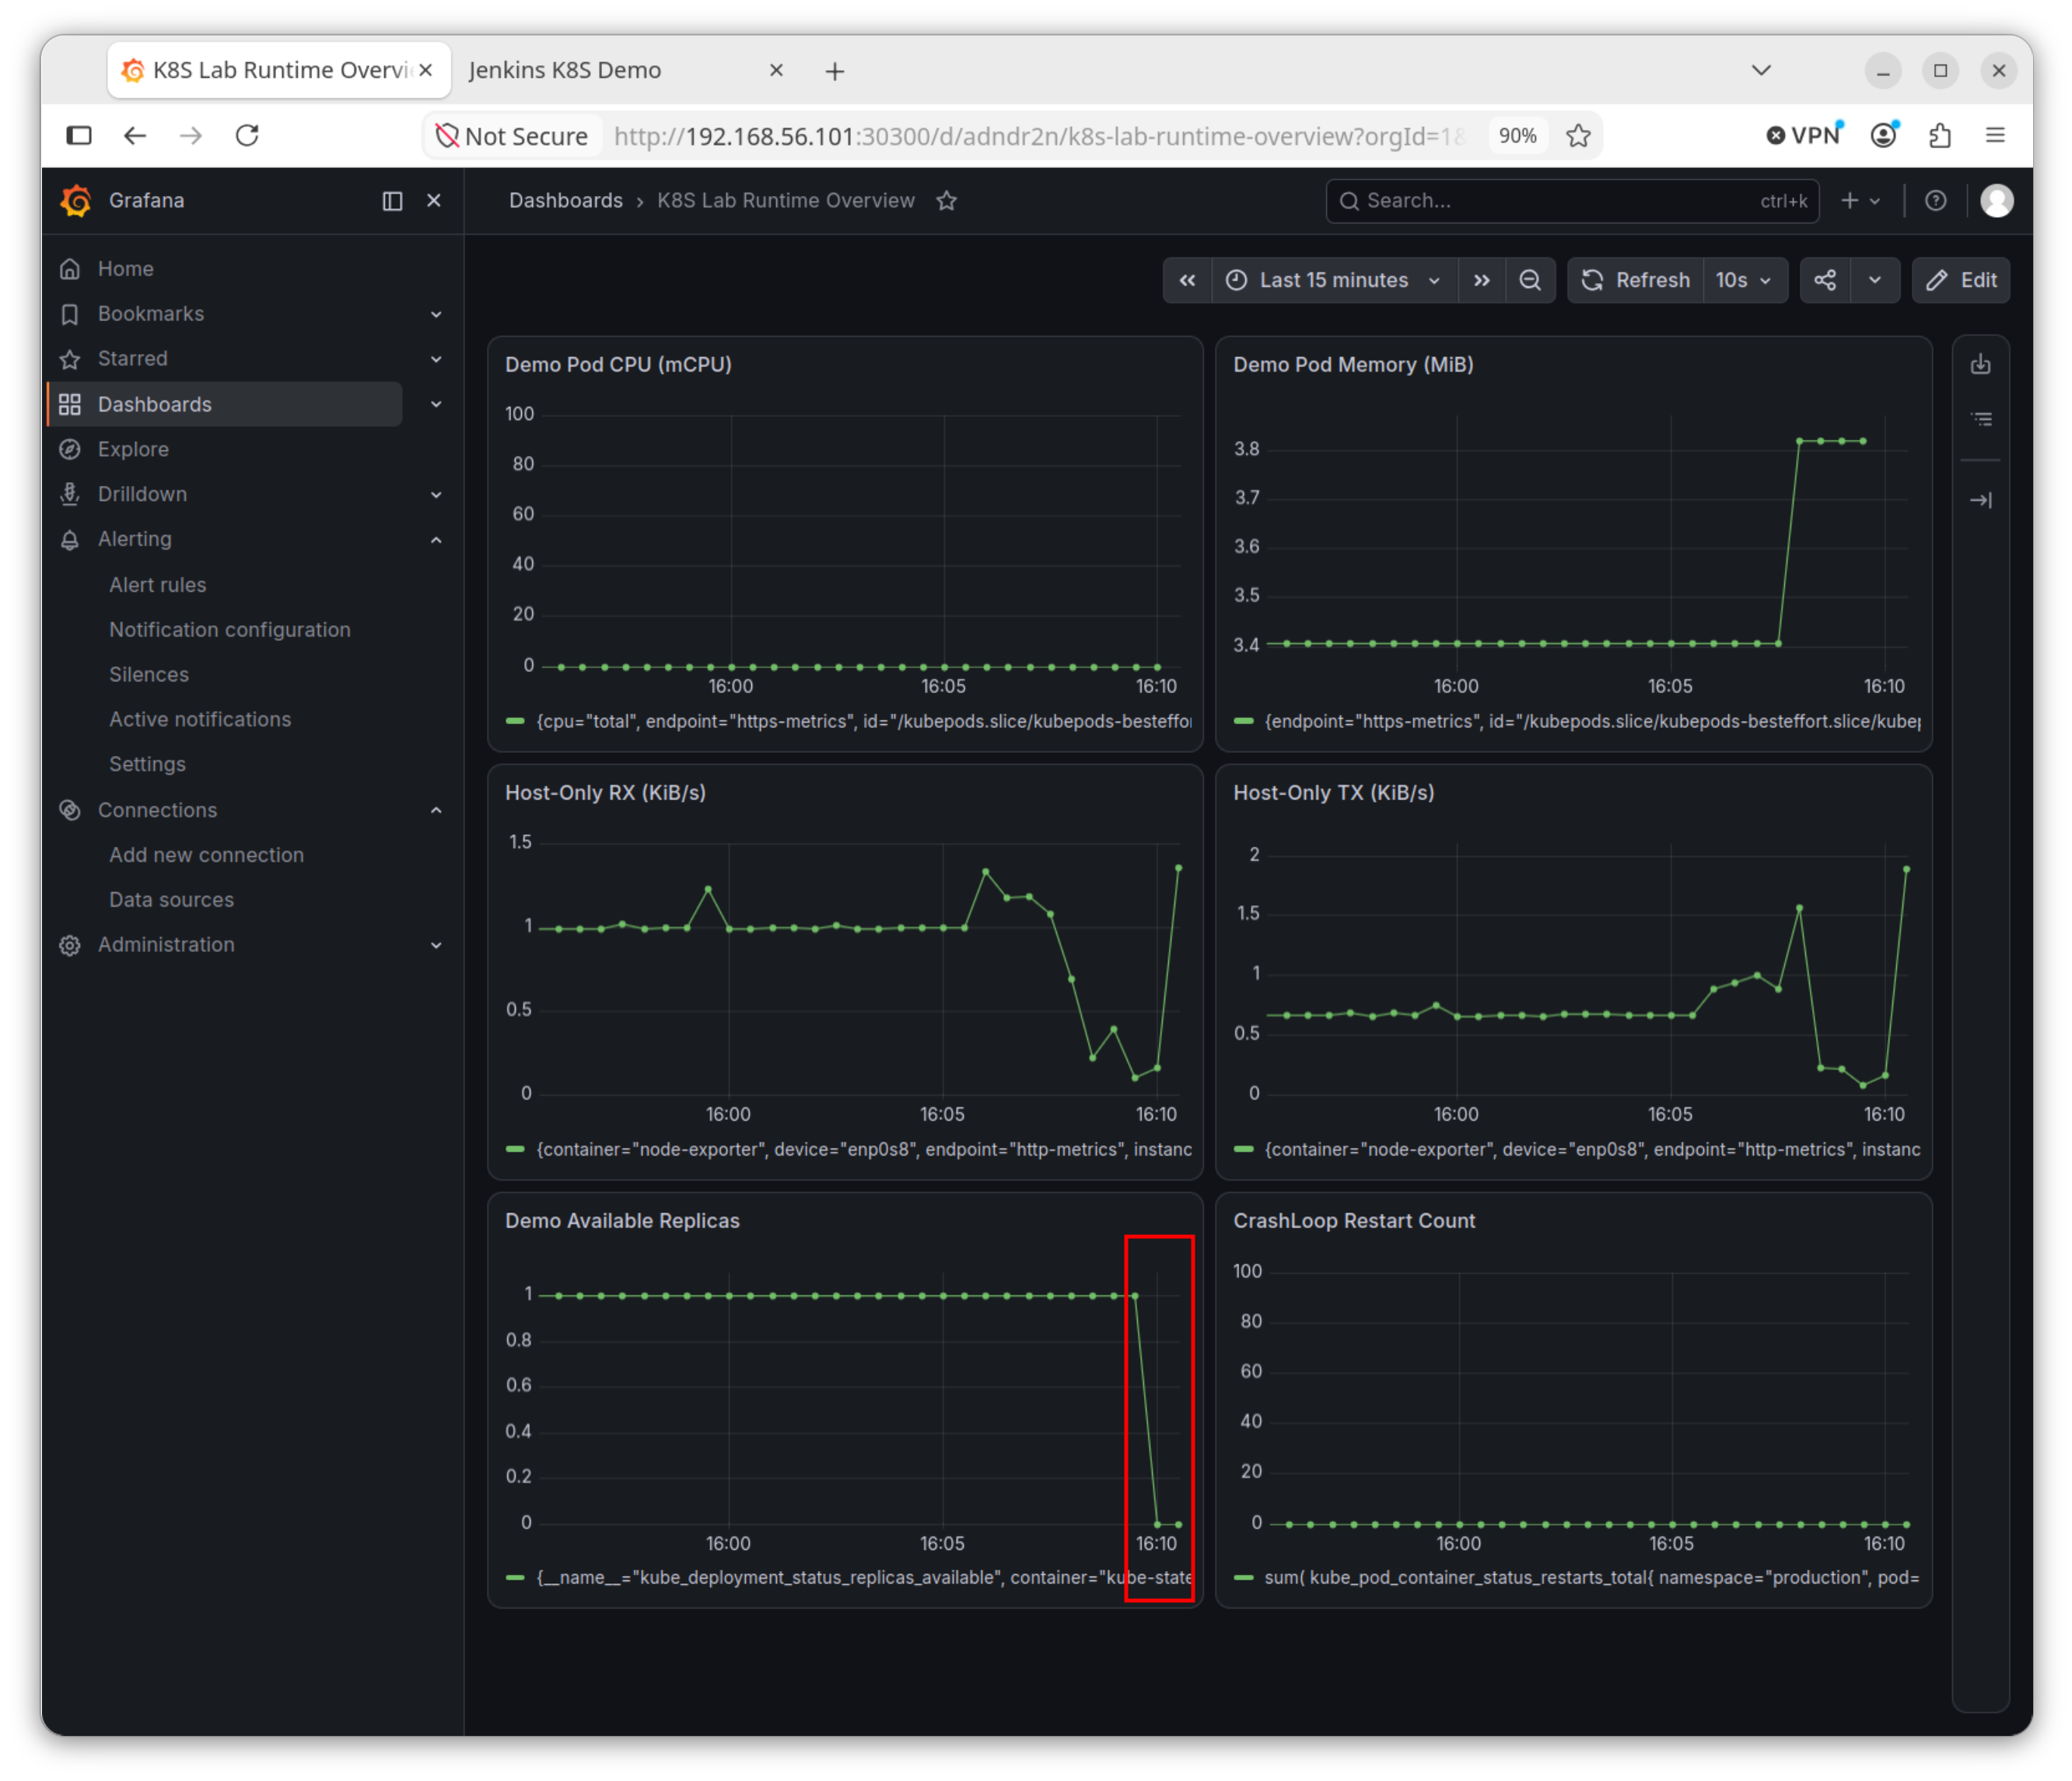Open the user profile avatar
2072x1781 pixels.
coord(1996,201)
